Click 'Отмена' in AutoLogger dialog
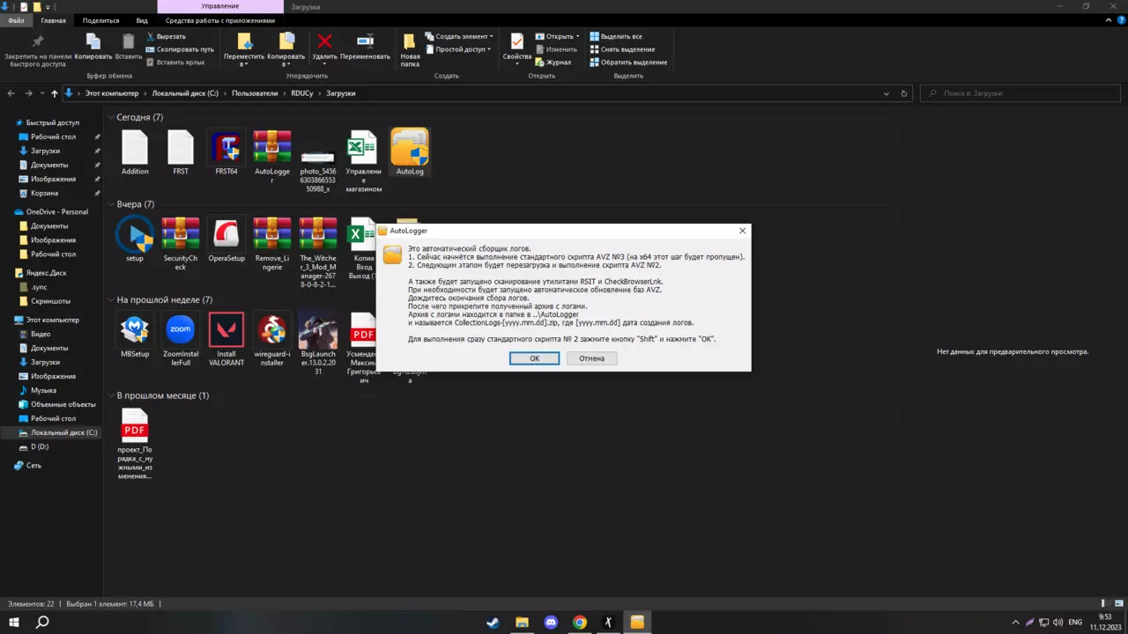Viewport: 1128px width, 634px height. pyautogui.click(x=591, y=358)
